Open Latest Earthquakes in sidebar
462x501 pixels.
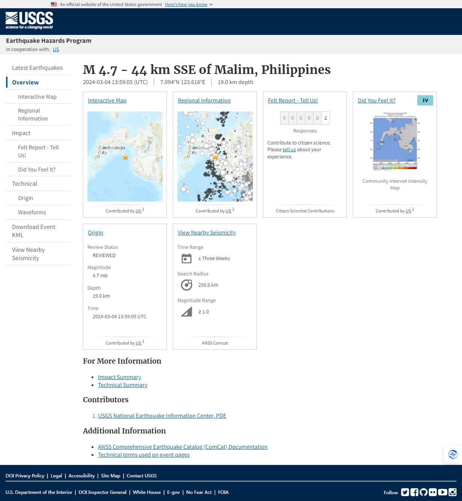37,68
